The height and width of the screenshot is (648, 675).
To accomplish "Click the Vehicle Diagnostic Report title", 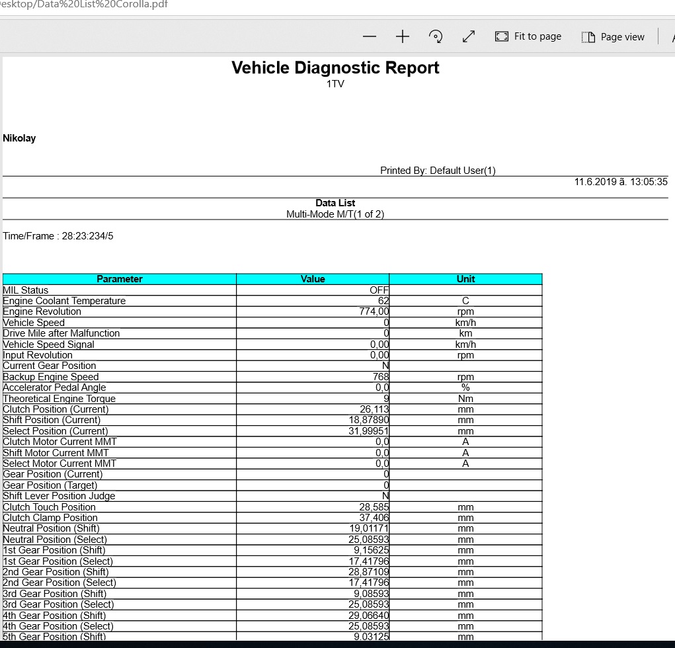I will click(x=335, y=68).
